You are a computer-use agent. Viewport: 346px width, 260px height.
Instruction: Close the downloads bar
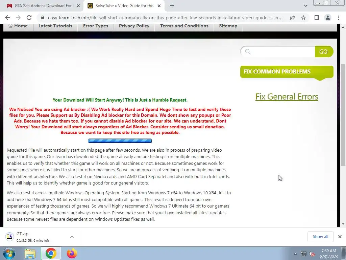[340, 237]
